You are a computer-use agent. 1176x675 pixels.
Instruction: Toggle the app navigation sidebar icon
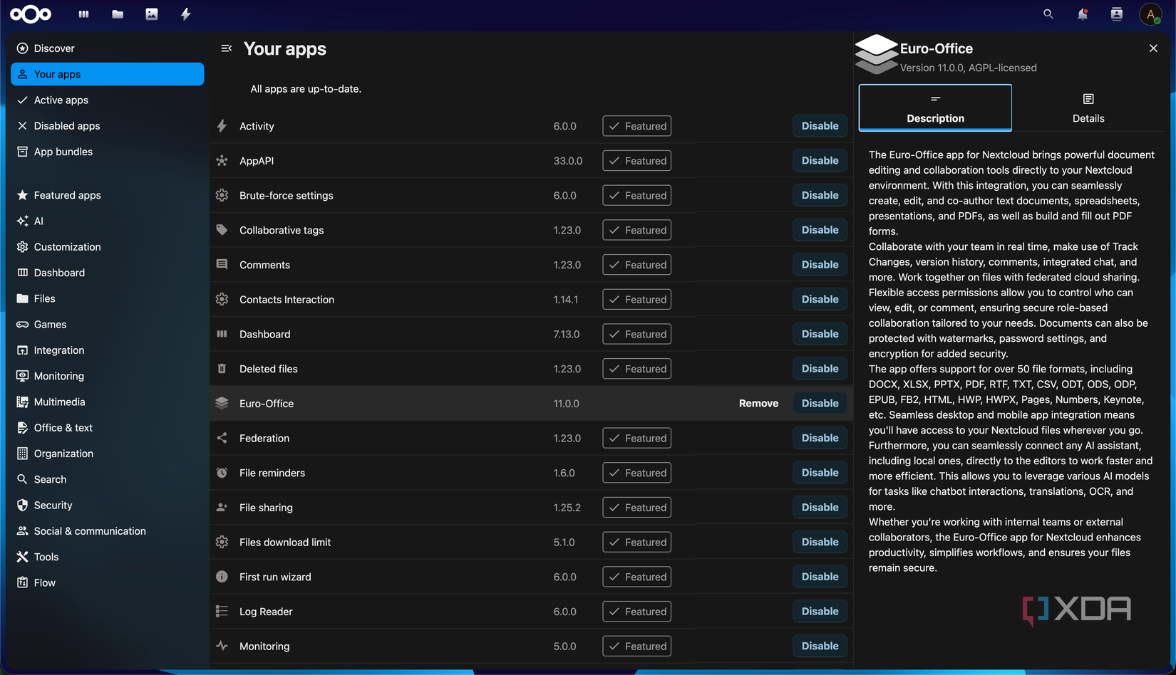coord(226,48)
